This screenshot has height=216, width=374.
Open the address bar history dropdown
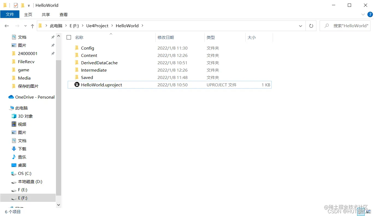tap(301, 26)
